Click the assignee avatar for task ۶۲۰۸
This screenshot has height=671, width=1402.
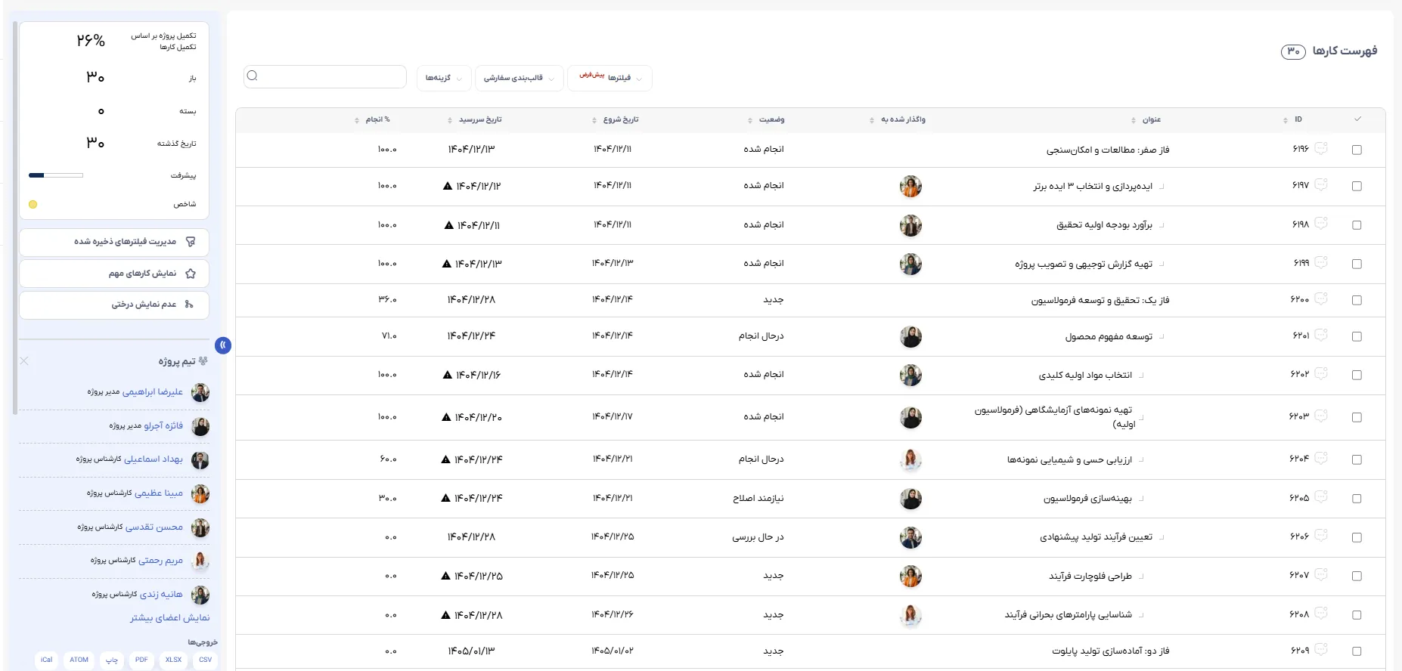tap(910, 615)
